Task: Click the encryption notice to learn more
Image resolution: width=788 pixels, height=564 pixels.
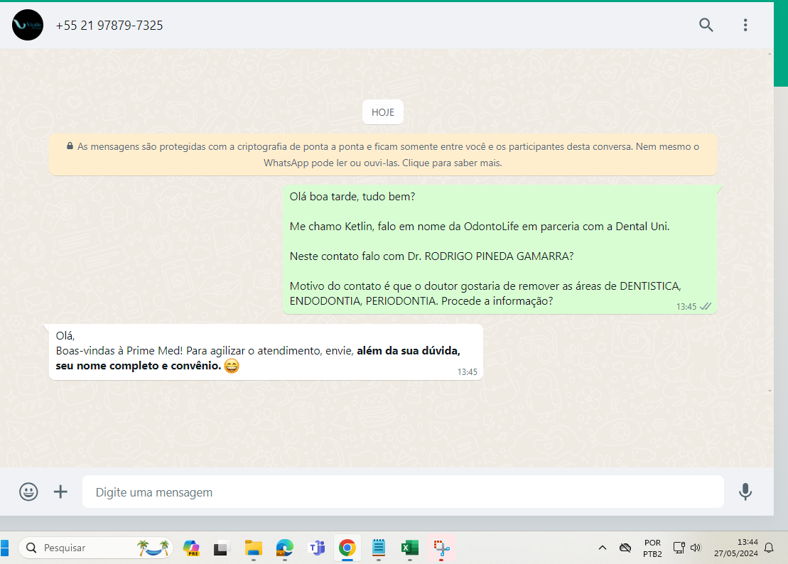Action: 382,155
